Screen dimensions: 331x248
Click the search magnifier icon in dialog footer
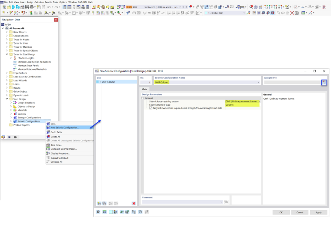98,212
